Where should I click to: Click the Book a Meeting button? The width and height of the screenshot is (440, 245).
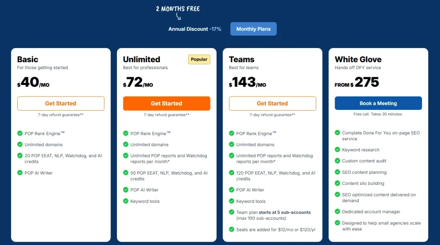378,103
